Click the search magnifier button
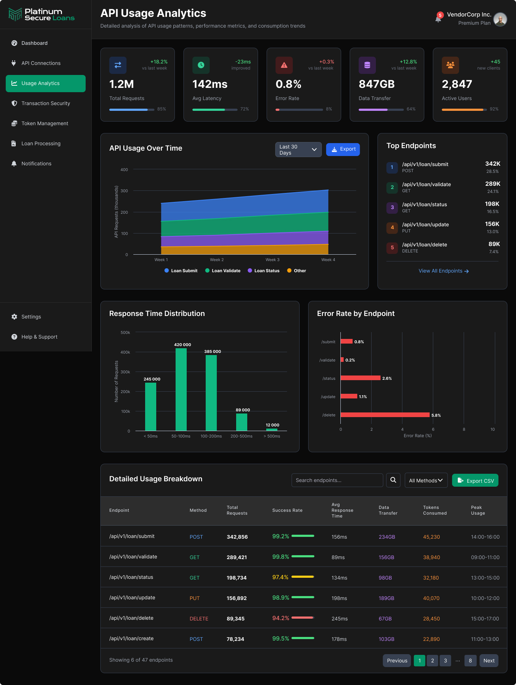This screenshot has height=685, width=516. [393, 480]
